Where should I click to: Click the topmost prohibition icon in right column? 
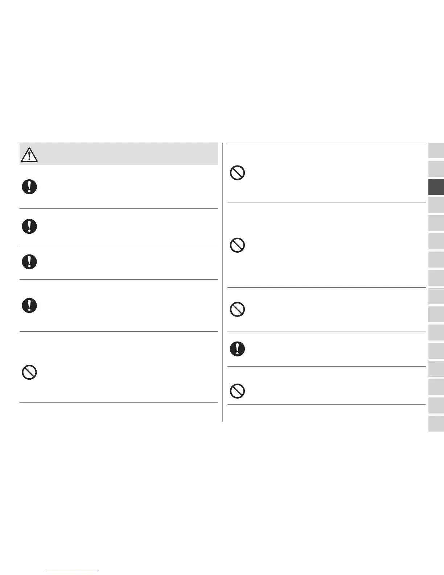(238, 173)
